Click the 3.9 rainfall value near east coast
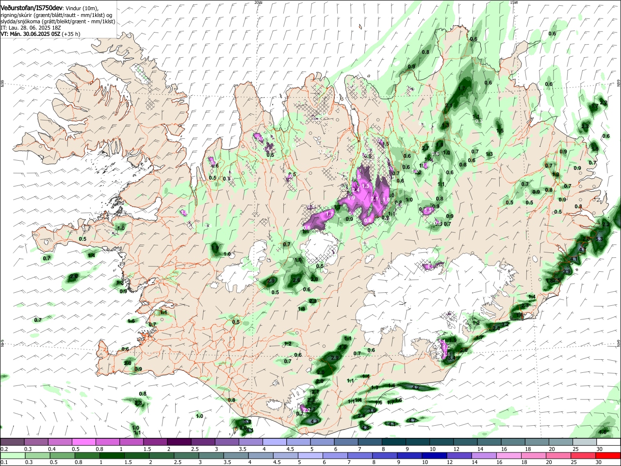Viewport: 621px width, 466px height. tap(567, 271)
